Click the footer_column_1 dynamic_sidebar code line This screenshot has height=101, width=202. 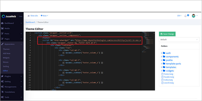83,53
